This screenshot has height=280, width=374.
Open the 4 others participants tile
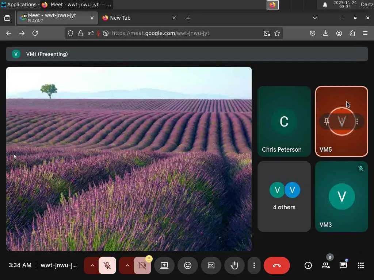(x=284, y=197)
